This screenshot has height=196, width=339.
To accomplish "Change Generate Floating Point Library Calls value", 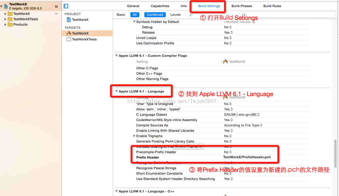I will (228, 141).
